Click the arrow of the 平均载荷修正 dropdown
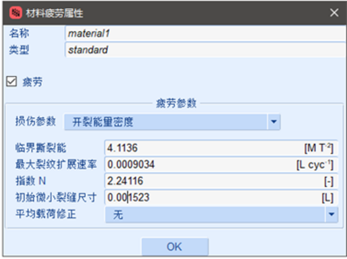The height and width of the screenshot is (259, 347). [331, 215]
